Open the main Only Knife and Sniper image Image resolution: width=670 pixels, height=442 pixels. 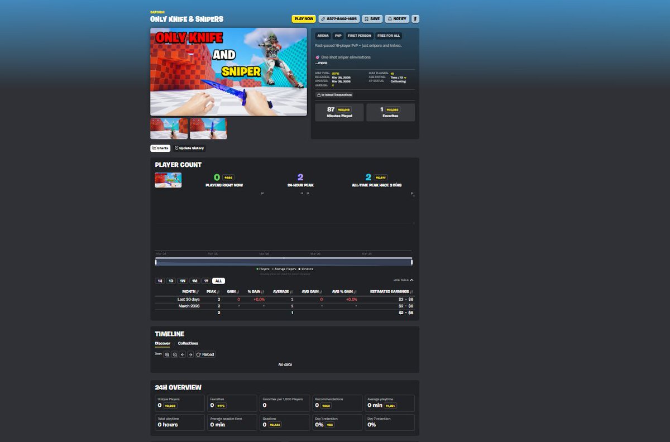click(x=228, y=71)
